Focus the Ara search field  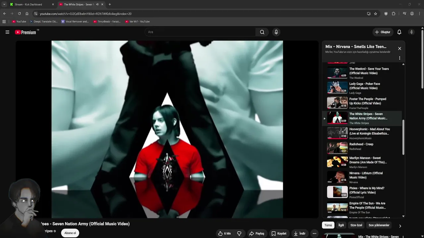coord(200,32)
